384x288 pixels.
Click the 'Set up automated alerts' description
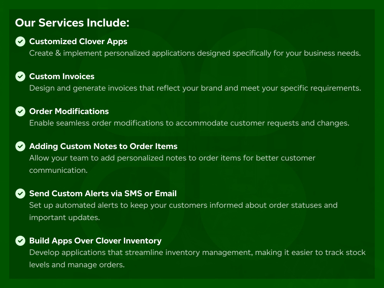coord(183,211)
